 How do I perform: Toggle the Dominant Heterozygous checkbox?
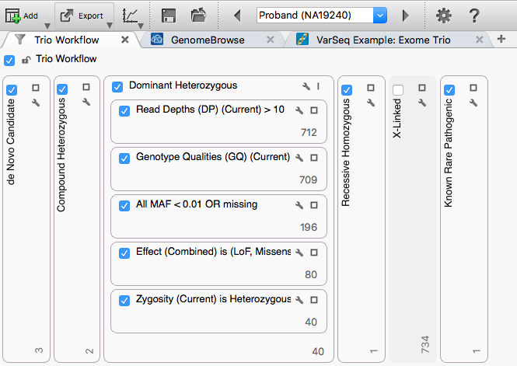point(117,87)
